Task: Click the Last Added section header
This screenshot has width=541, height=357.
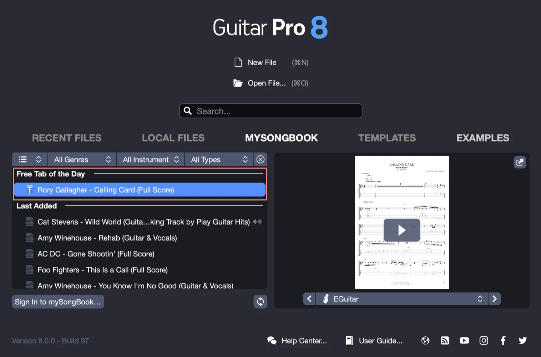Action: [37, 206]
